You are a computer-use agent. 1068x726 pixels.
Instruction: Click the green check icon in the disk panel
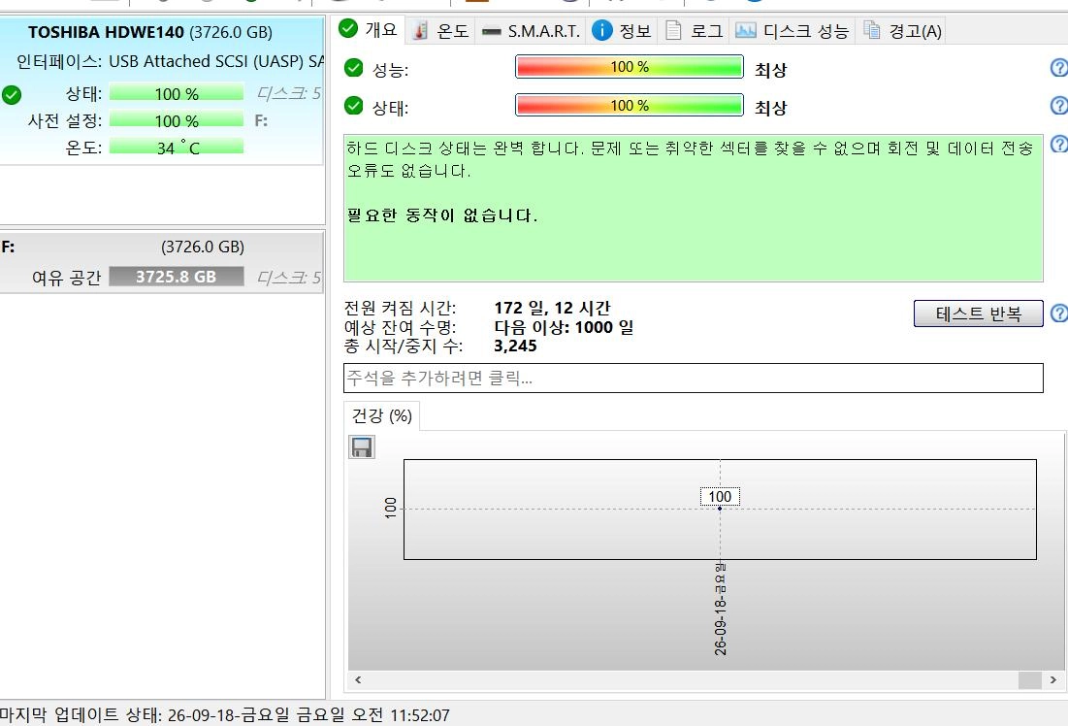(12, 95)
